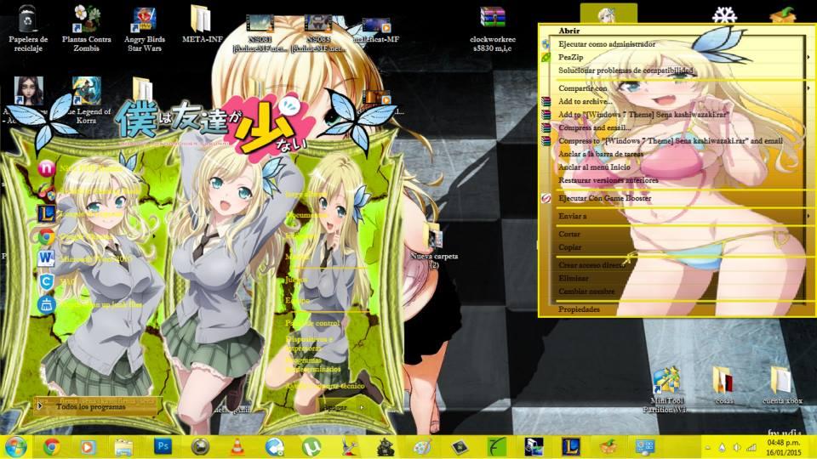This screenshot has height=459, width=817.
Task: Click the uTorrent taskbar icon
Action: [312, 446]
